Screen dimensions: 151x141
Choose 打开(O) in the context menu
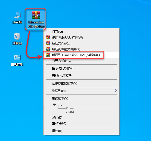point(82,32)
